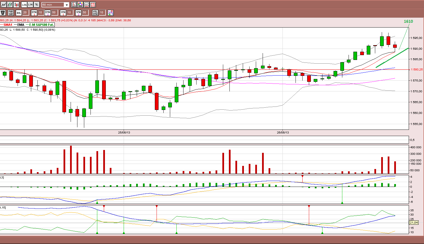Open the chart crosshair tool icon
The width and height of the screenshot is (424, 244).
click(x=74, y=5)
